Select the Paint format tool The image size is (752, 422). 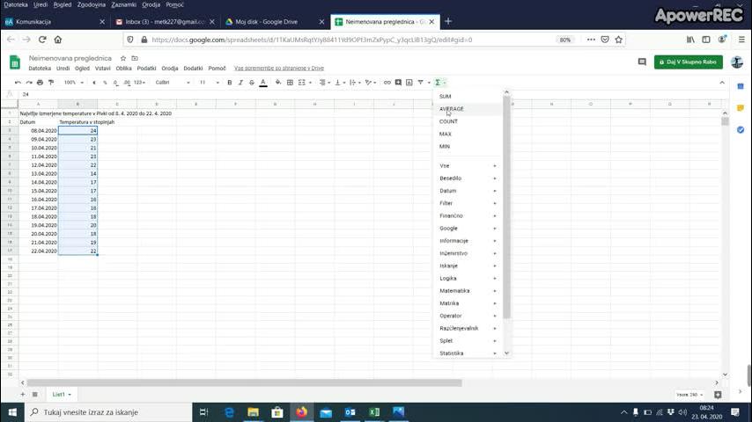[51, 83]
